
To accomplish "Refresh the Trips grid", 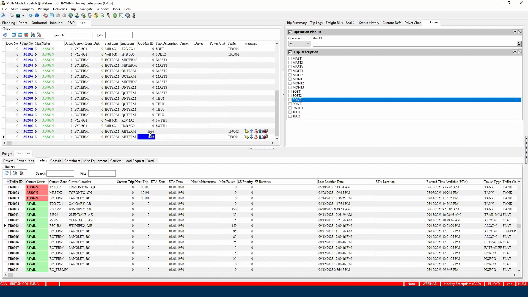I will tap(5, 35).
